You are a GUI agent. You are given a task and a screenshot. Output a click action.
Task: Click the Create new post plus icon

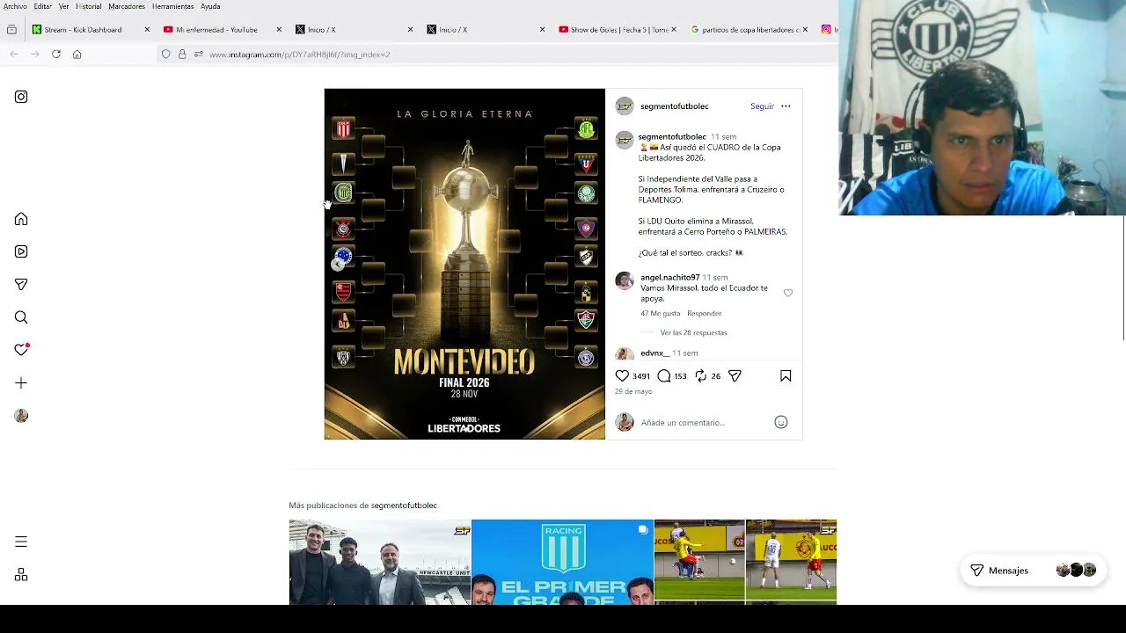(21, 383)
